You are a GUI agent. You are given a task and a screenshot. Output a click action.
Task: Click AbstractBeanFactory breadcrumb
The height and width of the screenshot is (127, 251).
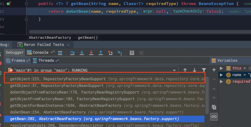(x=50, y=37)
